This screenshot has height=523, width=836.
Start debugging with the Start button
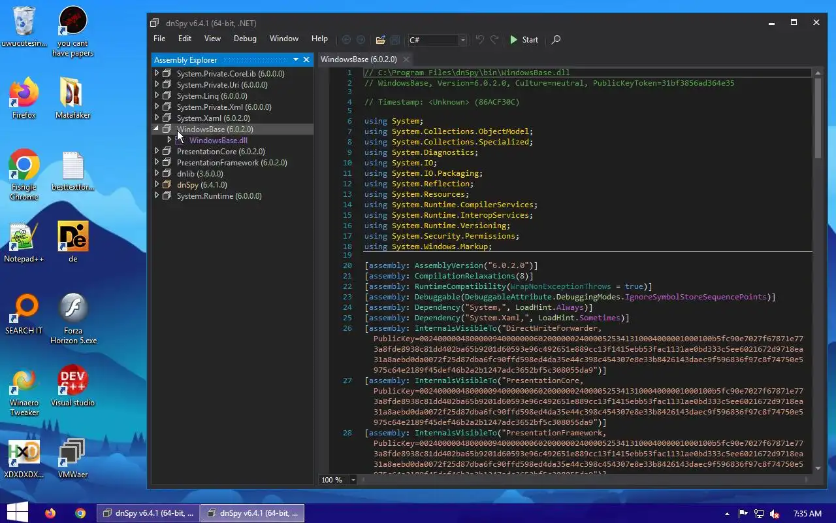click(524, 40)
